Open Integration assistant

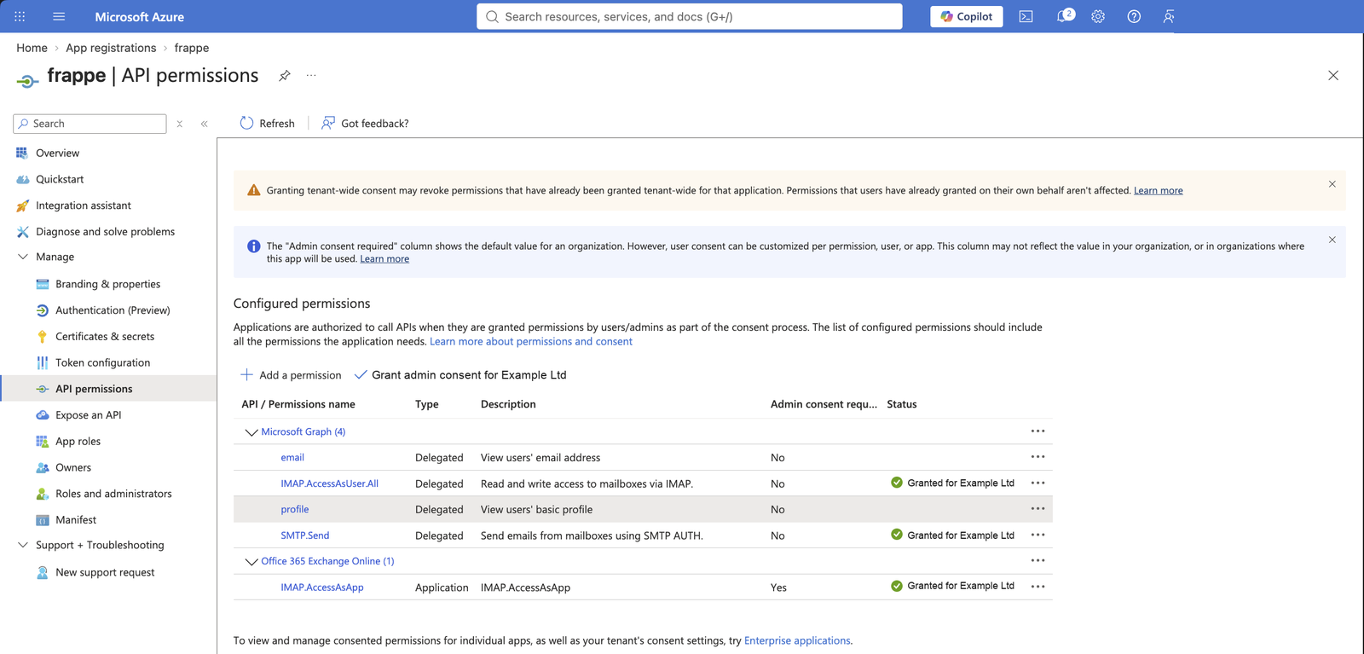83,205
